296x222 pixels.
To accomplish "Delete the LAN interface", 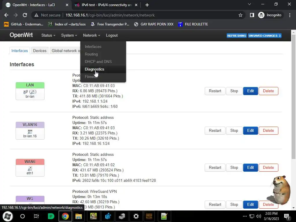I will [x=268, y=91].
